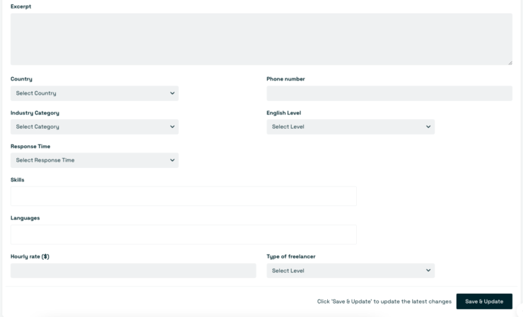Click the Hourly rate ($) field

click(x=133, y=270)
